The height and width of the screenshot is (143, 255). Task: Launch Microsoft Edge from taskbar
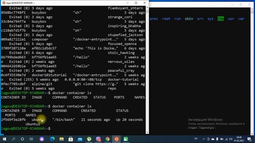(52, 139)
